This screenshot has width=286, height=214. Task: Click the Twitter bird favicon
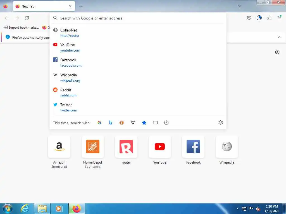(55, 104)
